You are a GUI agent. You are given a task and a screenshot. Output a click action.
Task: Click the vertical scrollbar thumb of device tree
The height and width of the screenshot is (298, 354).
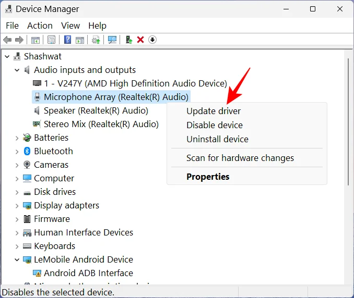349,121
